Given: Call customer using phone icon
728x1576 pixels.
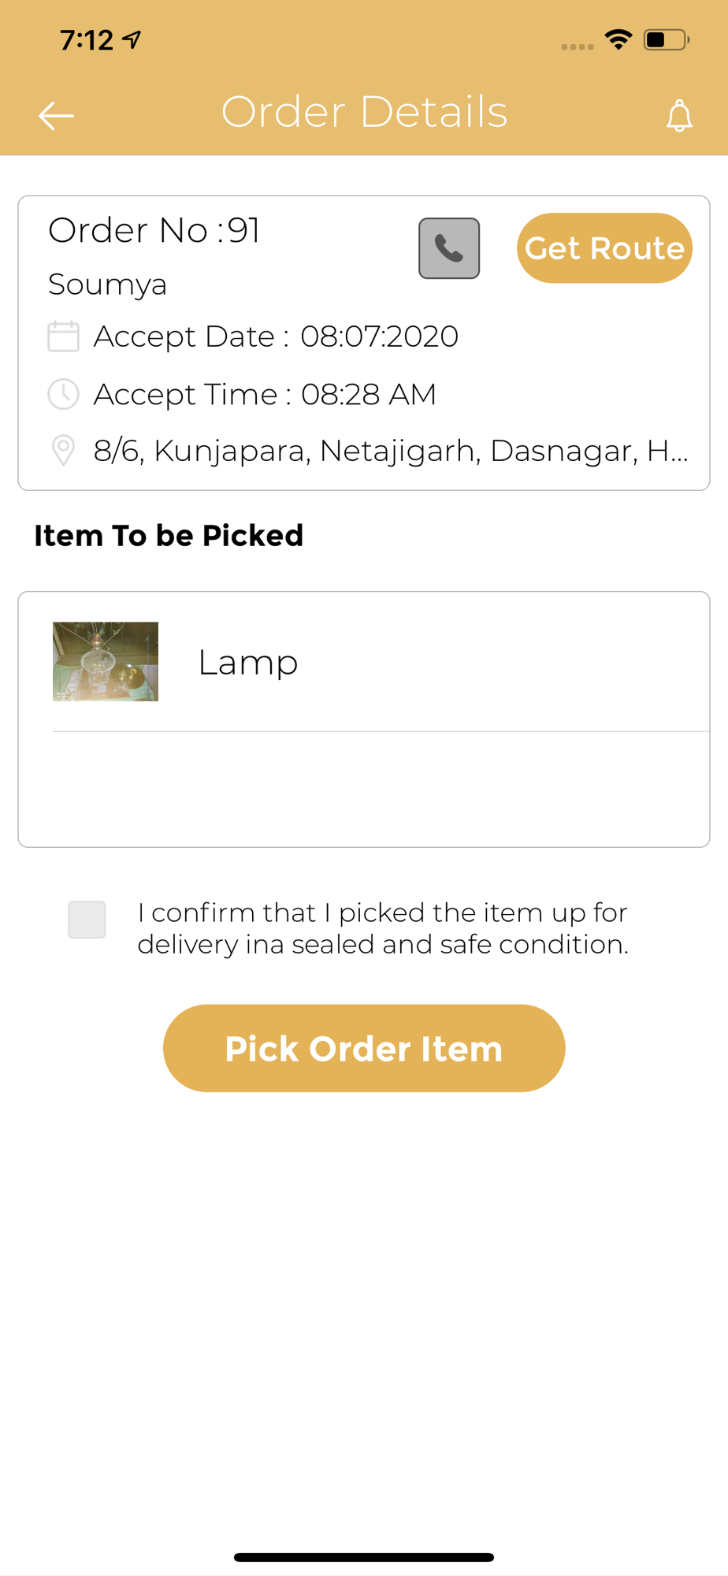Looking at the screenshot, I should pyautogui.click(x=449, y=248).
